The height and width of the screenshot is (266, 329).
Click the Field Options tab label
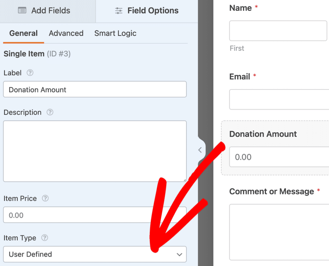coord(153,10)
